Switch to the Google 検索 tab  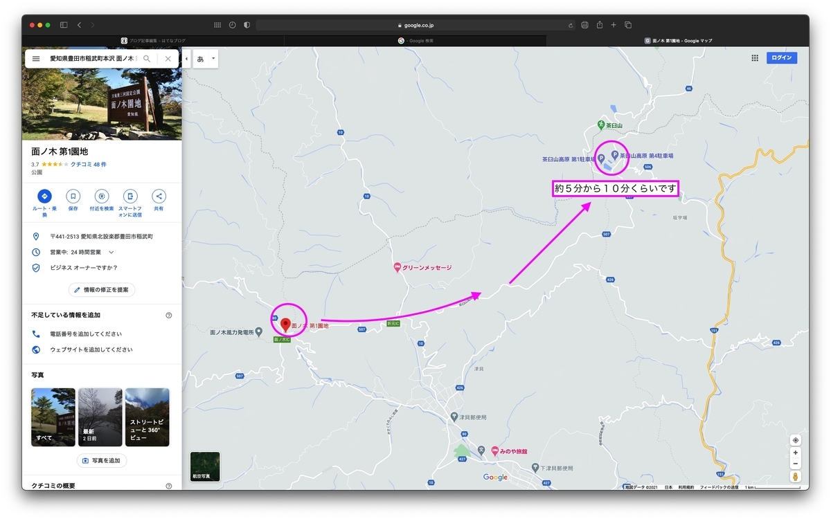(x=415, y=41)
